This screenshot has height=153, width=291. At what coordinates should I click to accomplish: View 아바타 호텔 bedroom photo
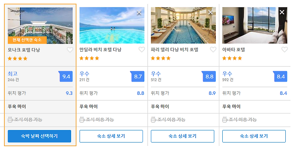click(x=255, y=25)
